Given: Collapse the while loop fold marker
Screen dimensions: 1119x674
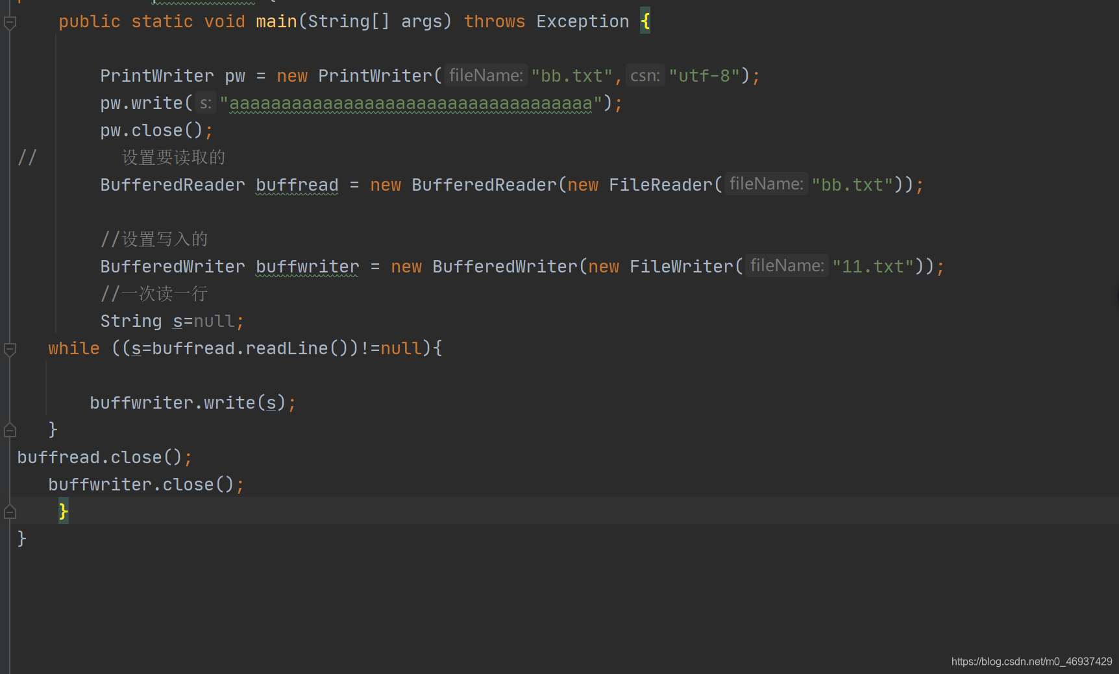Looking at the screenshot, I should click(10, 350).
